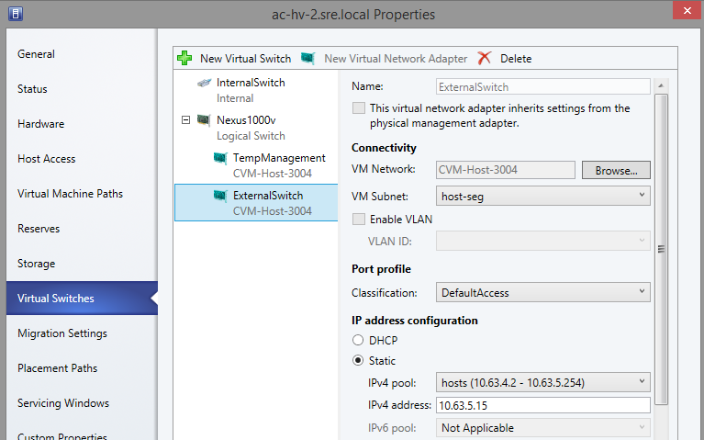Collapse the Nexus1000v tree node
Screen dimensions: 704x440
(186, 119)
